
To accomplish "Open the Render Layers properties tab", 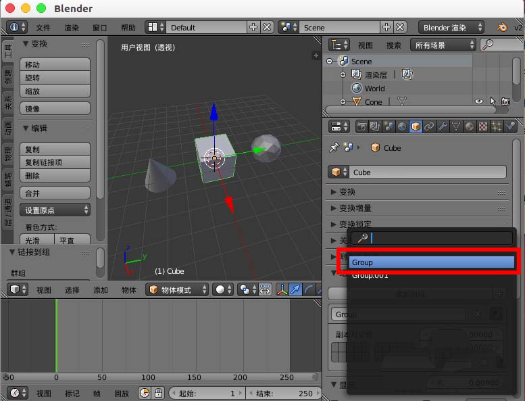I will (x=375, y=126).
